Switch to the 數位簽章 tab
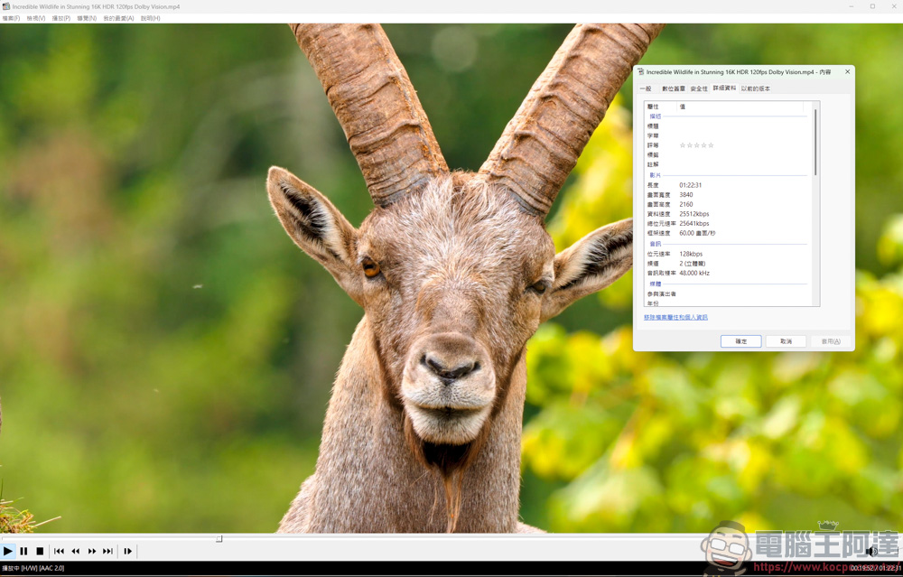This screenshot has height=577, width=903. 674,88
